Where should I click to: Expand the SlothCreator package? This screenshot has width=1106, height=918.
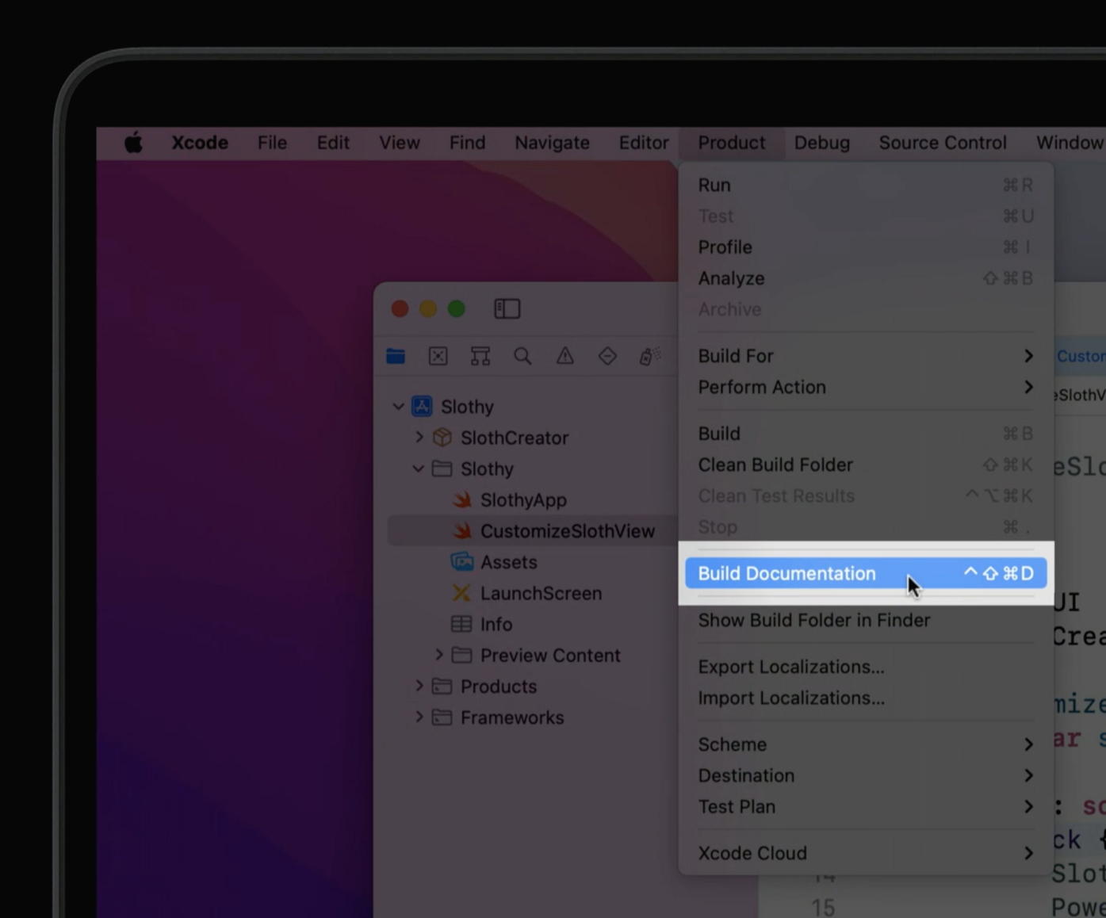pyautogui.click(x=419, y=437)
